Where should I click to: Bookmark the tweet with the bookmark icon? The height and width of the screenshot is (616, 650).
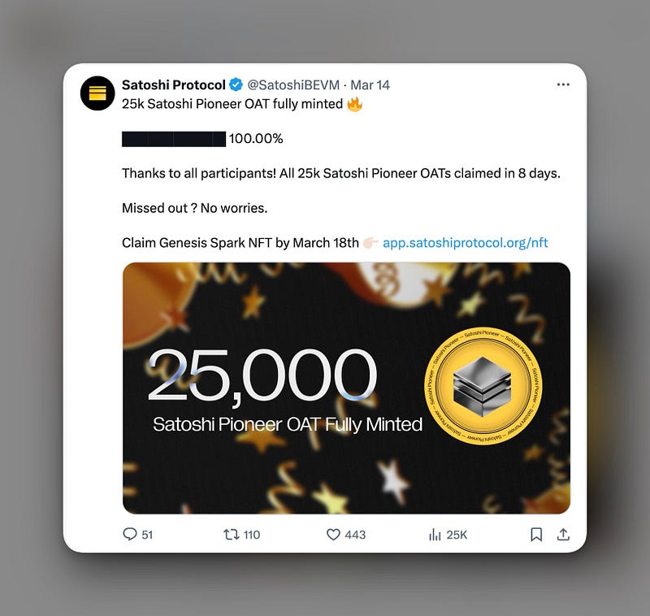(536, 535)
